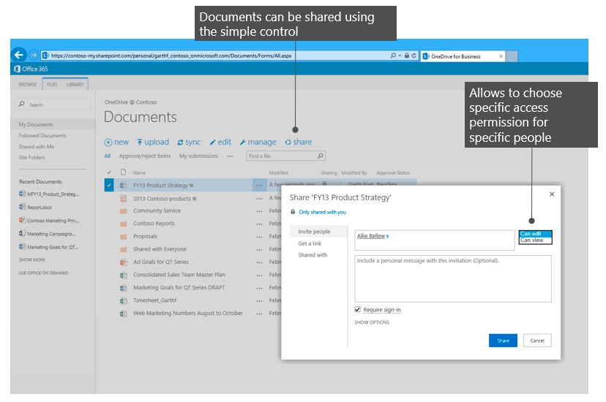Open recent Contoso Marketing Prin... file

click(49, 221)
